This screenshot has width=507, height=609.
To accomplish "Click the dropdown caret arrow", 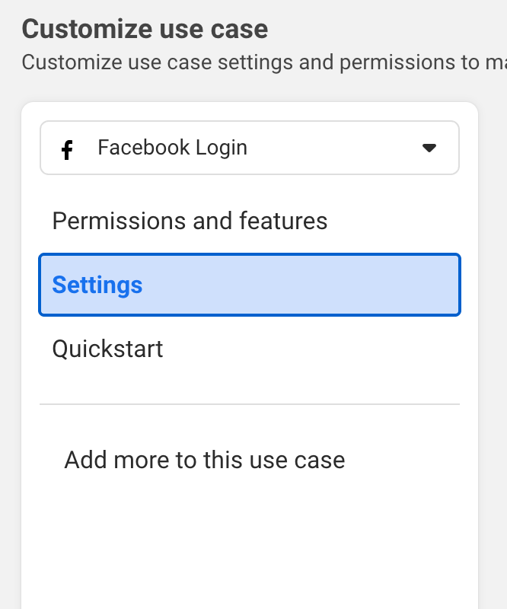I will point(429,148).
